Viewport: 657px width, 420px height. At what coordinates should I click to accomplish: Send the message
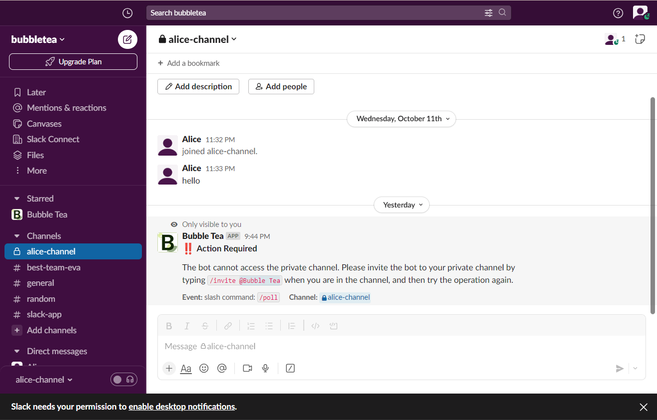pos(620,369)
